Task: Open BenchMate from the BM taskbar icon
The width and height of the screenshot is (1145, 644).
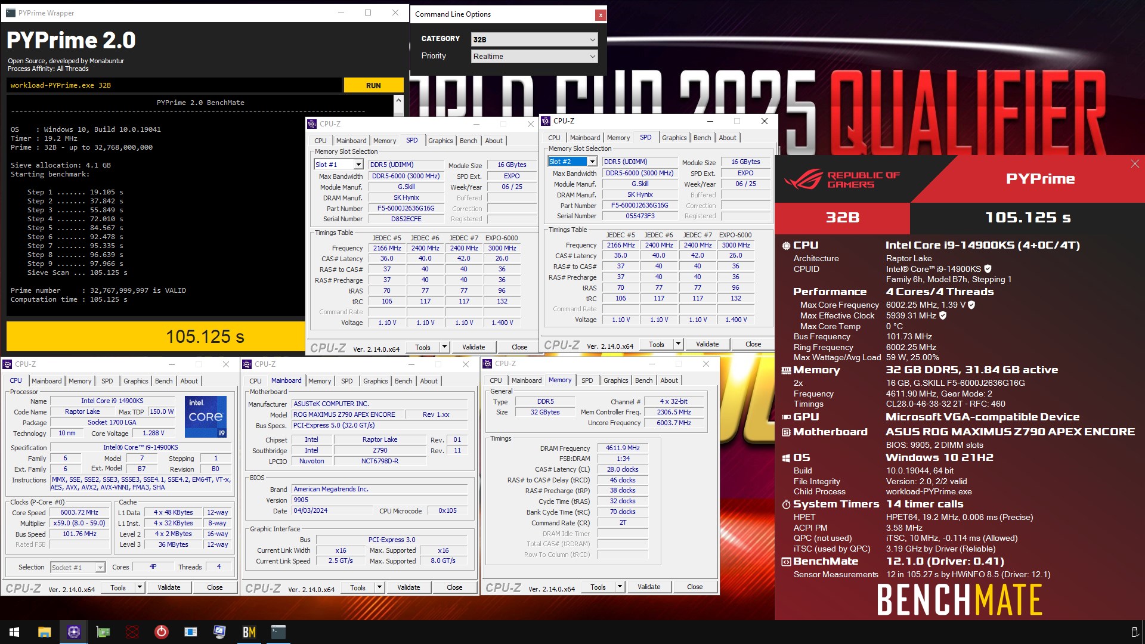Action: [249, 632]
